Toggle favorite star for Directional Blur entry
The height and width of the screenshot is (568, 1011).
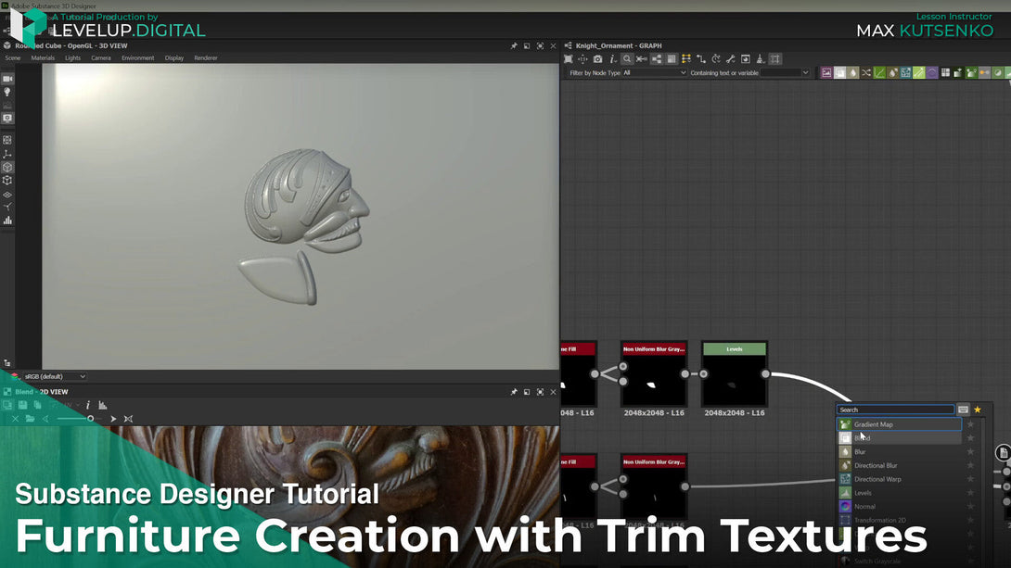point(970,465)
